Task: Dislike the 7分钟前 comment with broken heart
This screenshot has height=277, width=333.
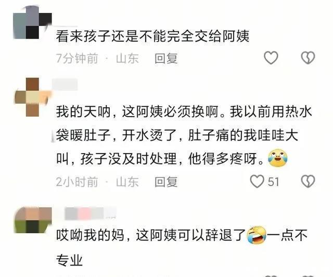Action: tap(308, 58)
